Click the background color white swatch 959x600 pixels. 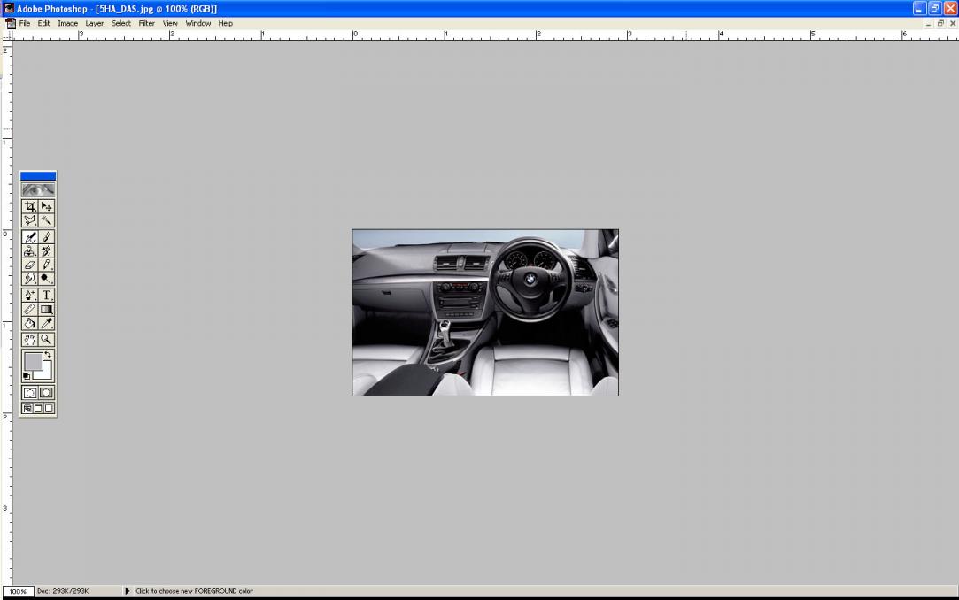46,373
